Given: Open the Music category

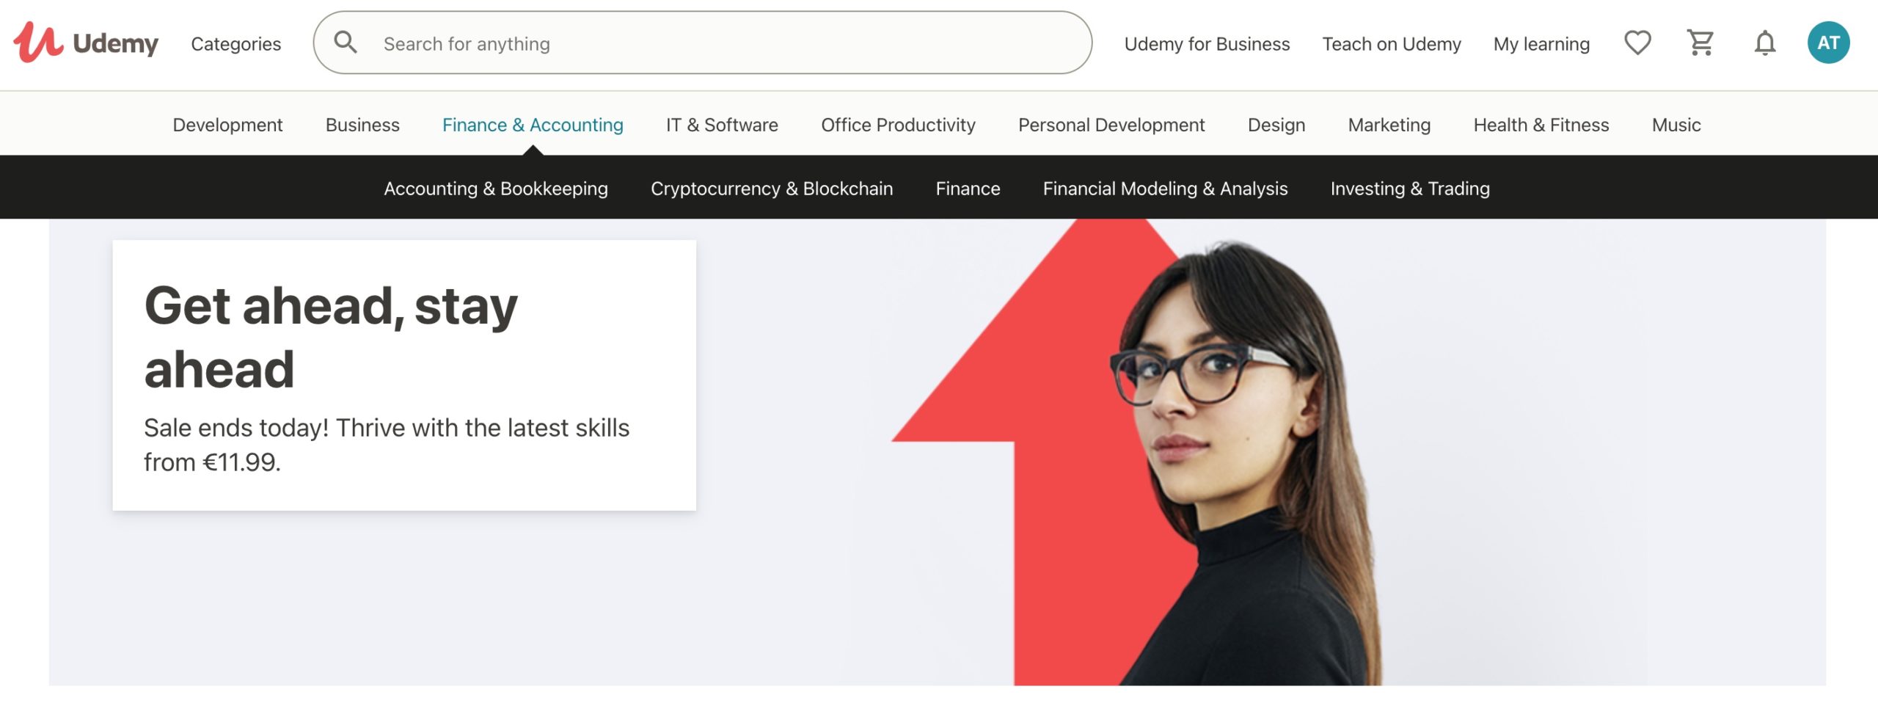Looking at the screenshot, I should point(1676,125).
